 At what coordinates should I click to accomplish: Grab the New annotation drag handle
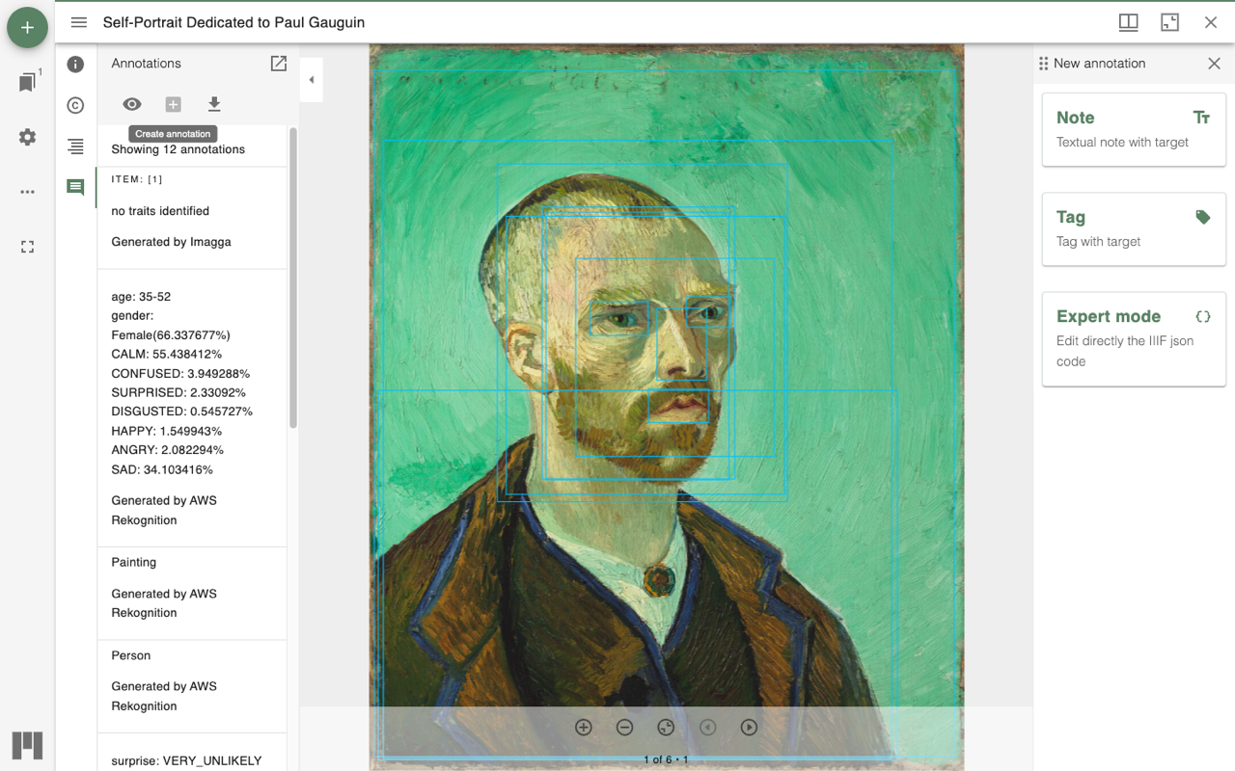1043,64
